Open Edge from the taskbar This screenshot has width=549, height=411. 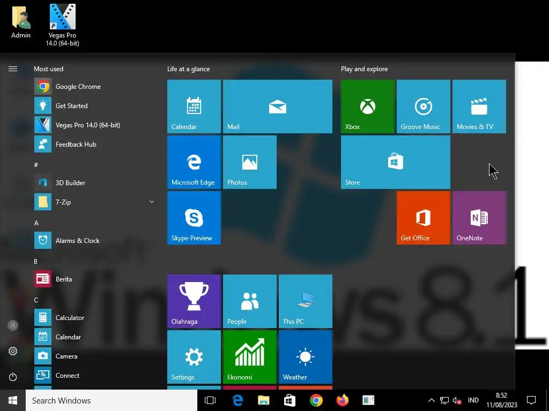point(238,400)
